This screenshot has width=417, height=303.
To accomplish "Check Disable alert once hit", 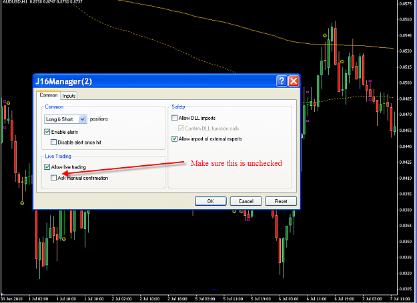I will [x=54, y=143].
